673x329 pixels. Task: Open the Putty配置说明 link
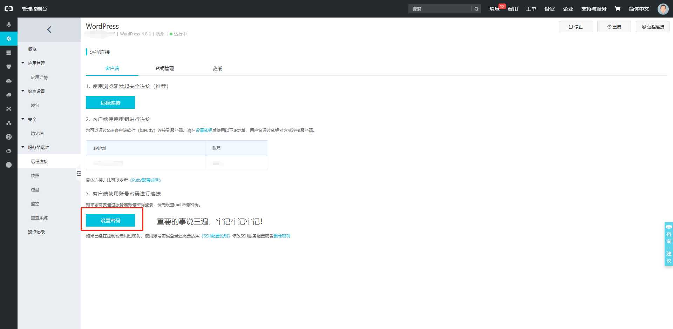(145, 180)
